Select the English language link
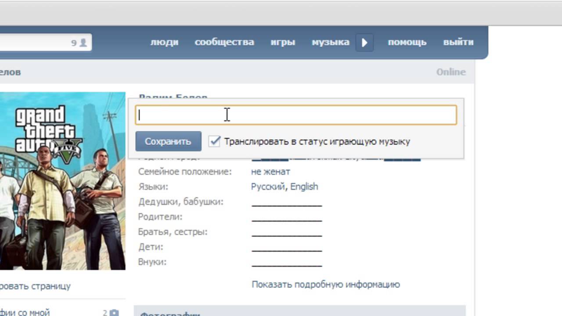 click(304, 187)
